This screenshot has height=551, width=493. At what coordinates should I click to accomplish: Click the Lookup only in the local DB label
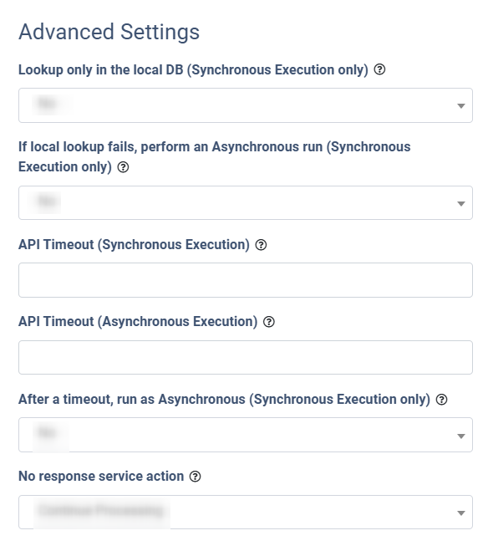pyautogui.click(x=193, y=70)
